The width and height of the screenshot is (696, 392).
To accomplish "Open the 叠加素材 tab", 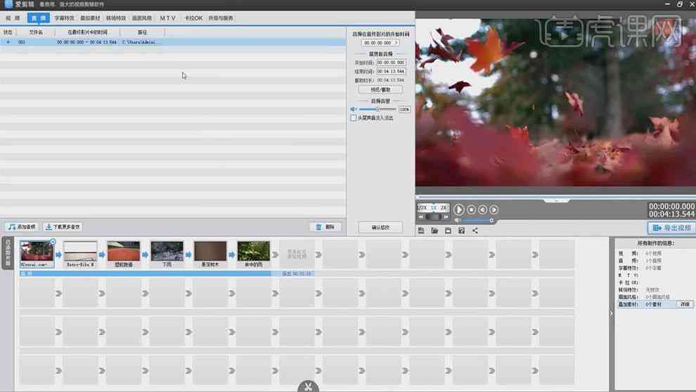I will click(x=90, y=18).
